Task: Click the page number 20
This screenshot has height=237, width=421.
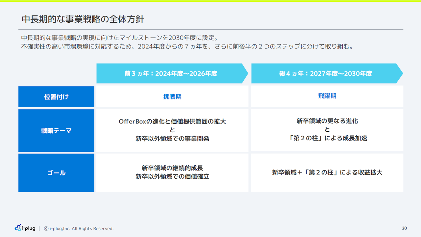Action: tap(404, 228)
